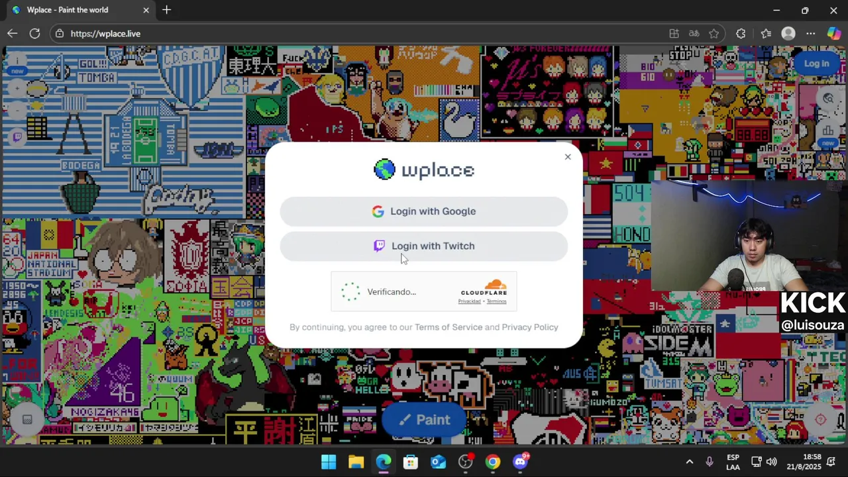Open the Copilot sidebar icon
Image resolution: width=848 pixels, height=477 pixels.
coord(833,33)
